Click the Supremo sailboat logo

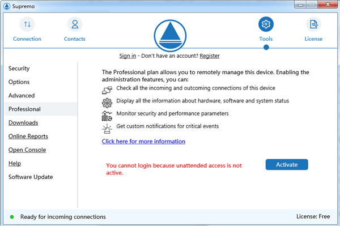170,36
